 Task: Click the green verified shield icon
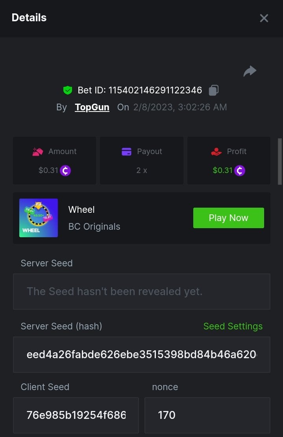coord(68,90)
